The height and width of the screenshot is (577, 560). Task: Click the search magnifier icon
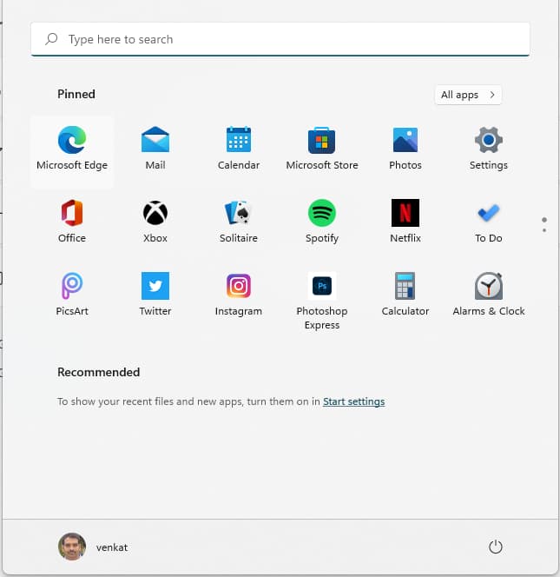pos(51,38)
